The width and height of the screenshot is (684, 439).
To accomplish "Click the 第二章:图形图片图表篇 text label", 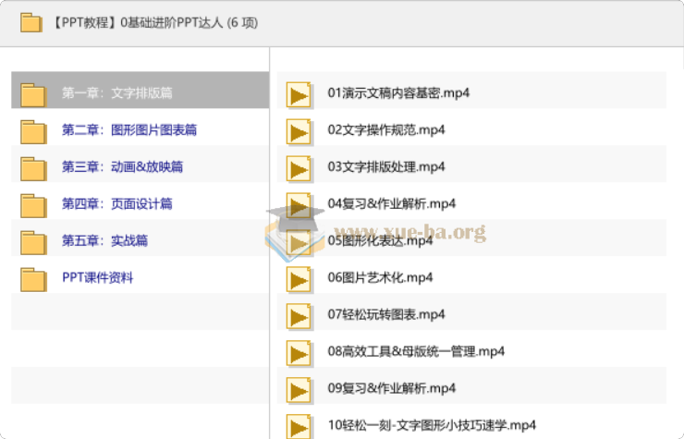I will pyautogui.click(x=129, y=130).
